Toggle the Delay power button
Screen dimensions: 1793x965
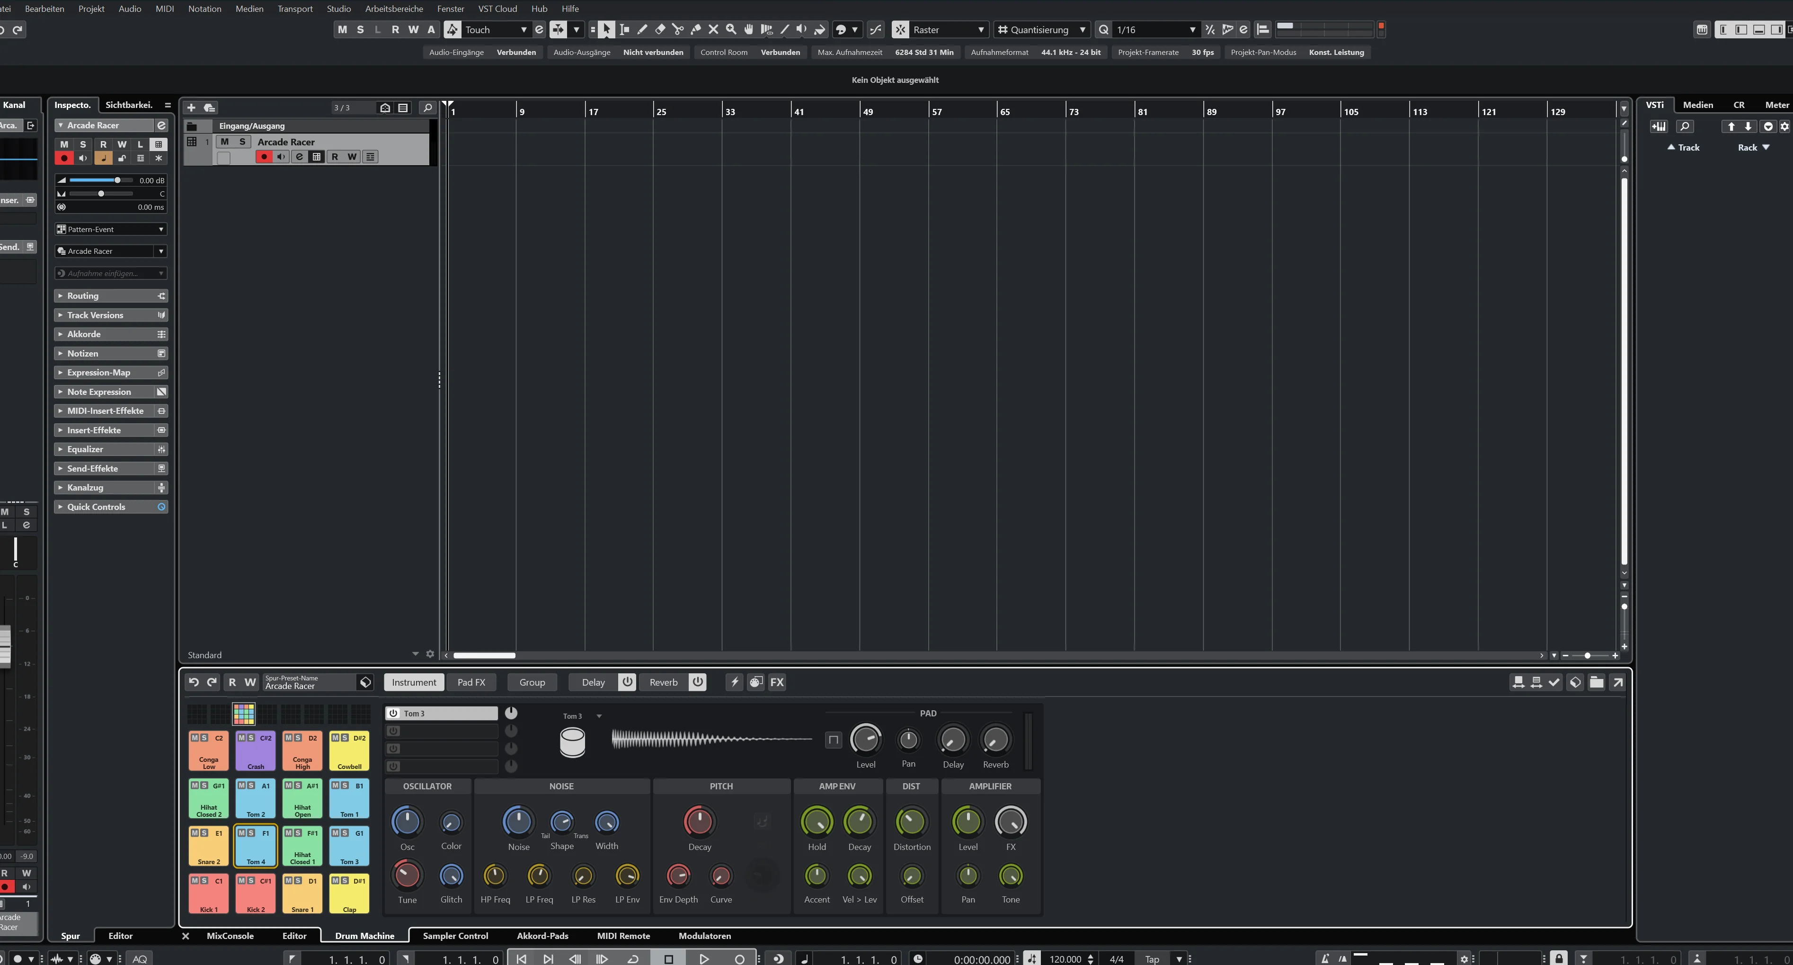(627, 682)
